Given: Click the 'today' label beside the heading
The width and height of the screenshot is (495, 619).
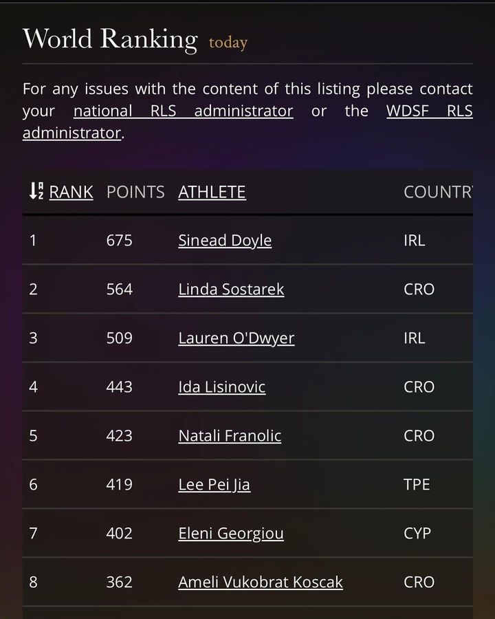Looking at the screenshot, I should point(228,43).
